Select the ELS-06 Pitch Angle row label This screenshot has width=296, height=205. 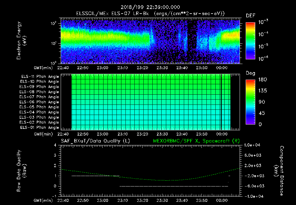39,102
